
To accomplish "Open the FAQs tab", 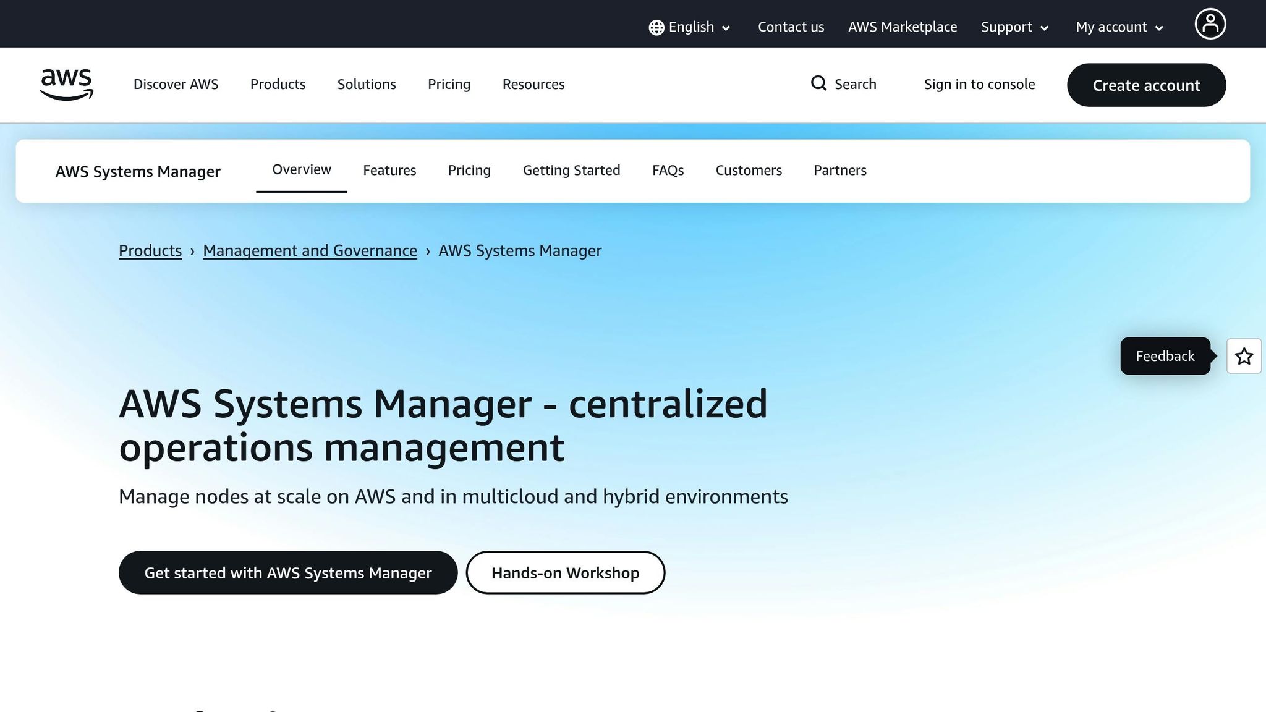I will (x=668, y=170).
